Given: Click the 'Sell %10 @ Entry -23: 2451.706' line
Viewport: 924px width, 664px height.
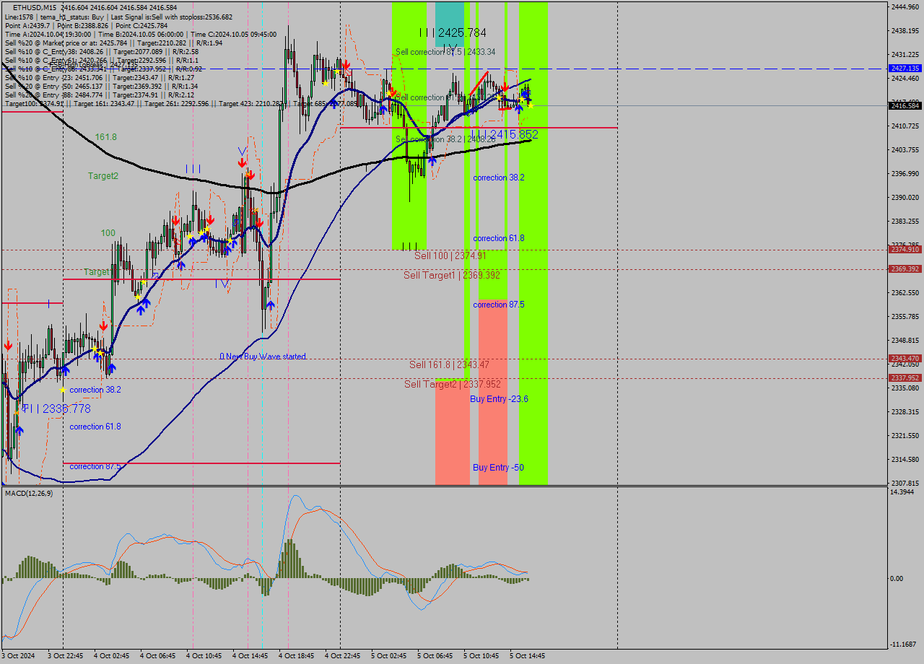Looking at the screenshot, I should coord(99,77).
